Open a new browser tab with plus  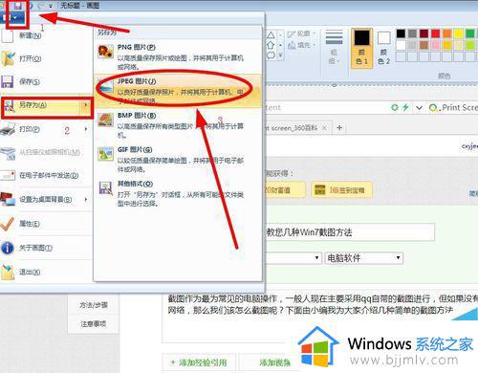pos(339,128)
